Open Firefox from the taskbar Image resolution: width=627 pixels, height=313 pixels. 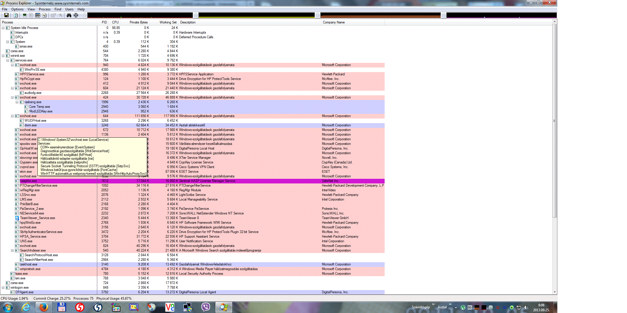coord(44,307)
